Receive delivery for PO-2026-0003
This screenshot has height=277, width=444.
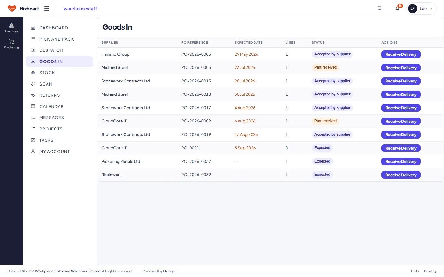click(401, 68)
